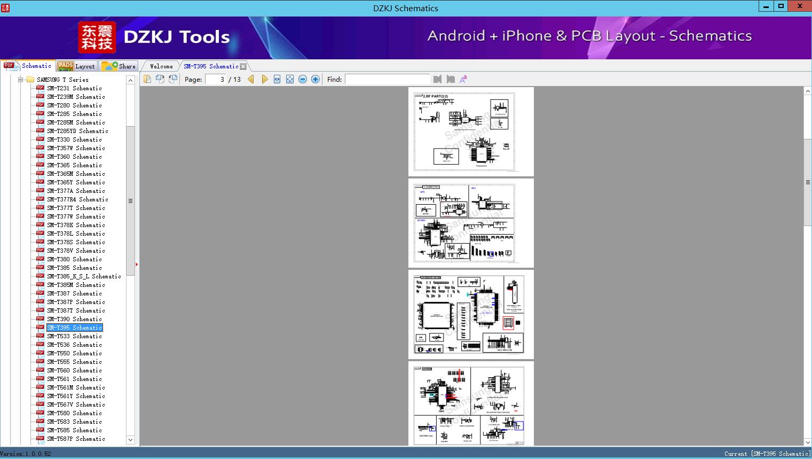This screenshot has height=459, width=812.
Task: Go to the next page arrow
Action: [x=265, y=79]
